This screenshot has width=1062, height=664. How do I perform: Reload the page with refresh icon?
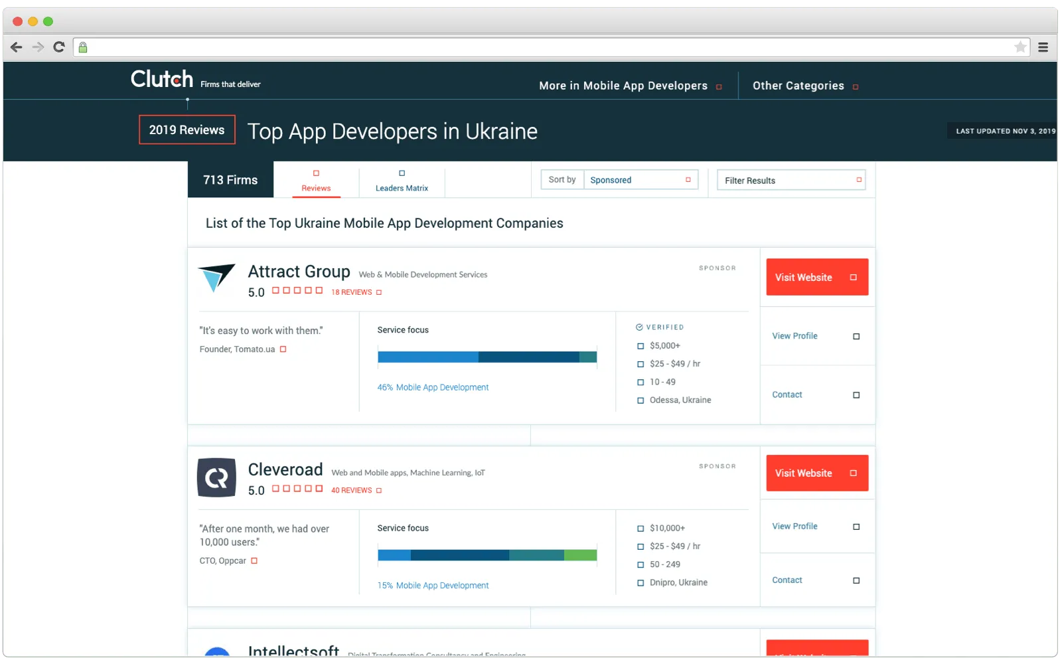point(59,47)
